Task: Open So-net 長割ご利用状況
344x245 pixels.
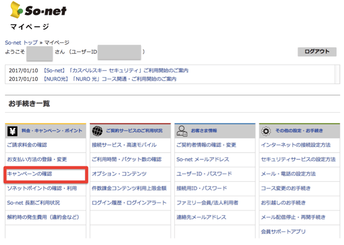Action: (x=33, y=202)
